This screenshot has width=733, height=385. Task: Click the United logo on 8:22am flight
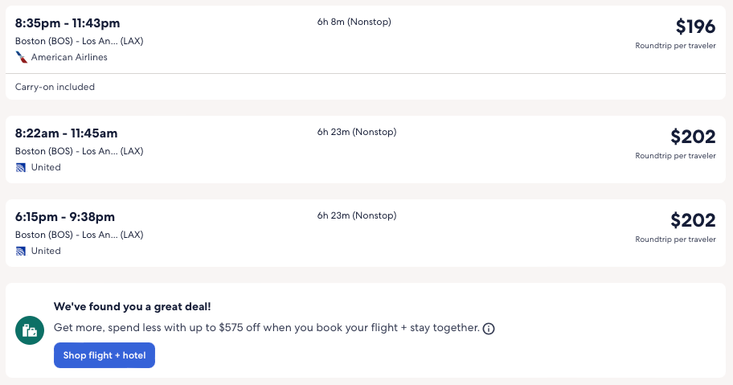coord(21,167)
